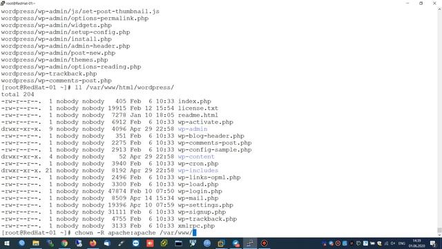442x249 pixels.
Task: Click wordpress/wp-admin/options-permalink.php line
Action: [75, 19]
